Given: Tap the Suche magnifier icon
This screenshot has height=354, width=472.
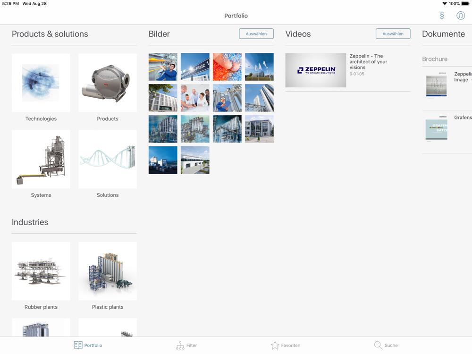Looking at the screenshot, I should (378, 346).
